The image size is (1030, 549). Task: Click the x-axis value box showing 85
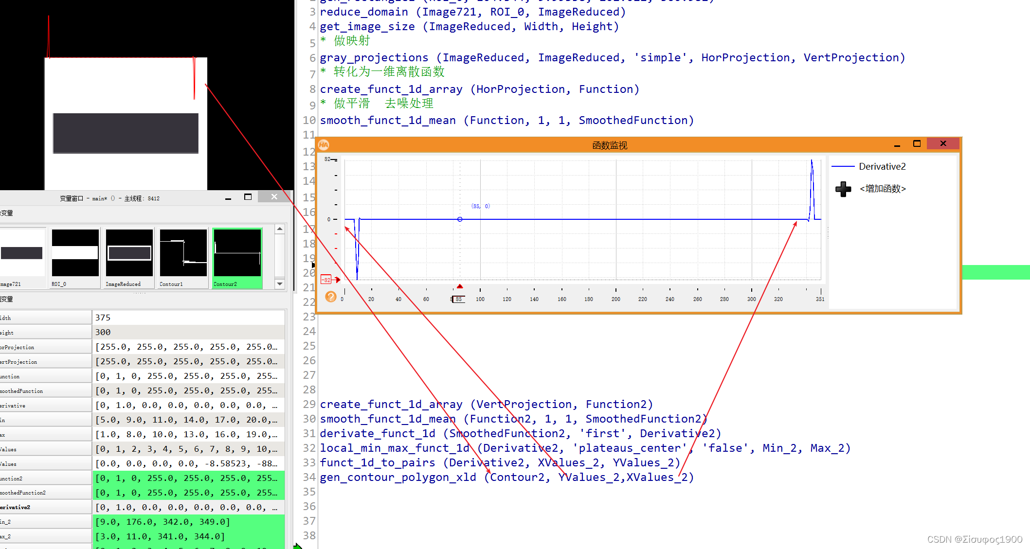458,299
